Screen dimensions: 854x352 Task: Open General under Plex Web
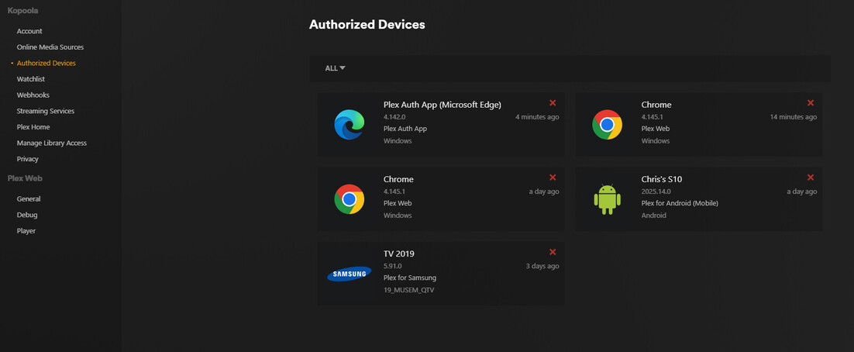(x=29, y=199)
